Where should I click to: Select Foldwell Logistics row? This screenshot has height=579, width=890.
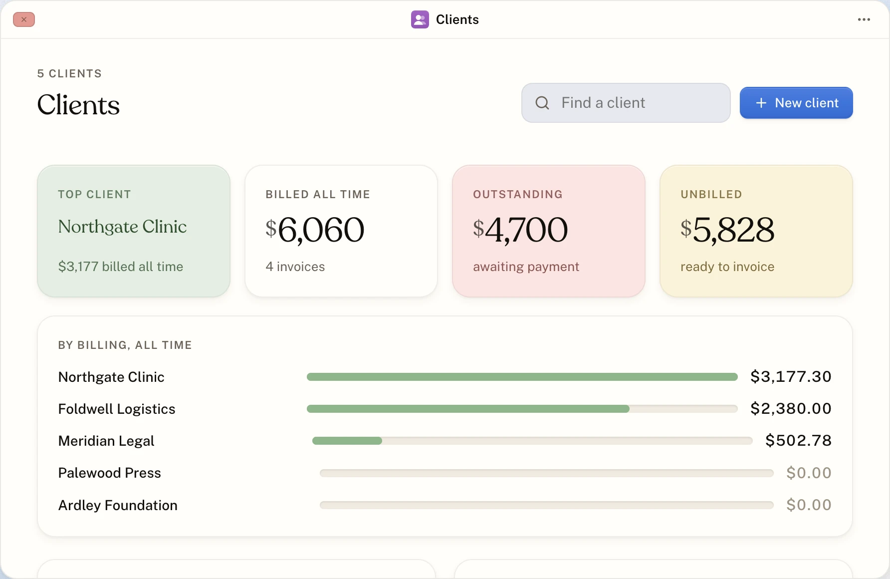click(445, 409)
